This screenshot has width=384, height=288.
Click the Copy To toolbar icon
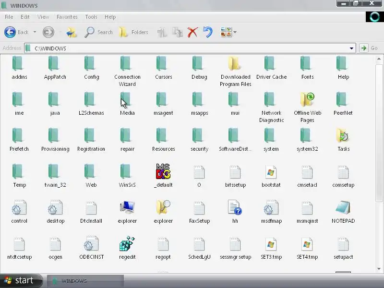point(177,32)
